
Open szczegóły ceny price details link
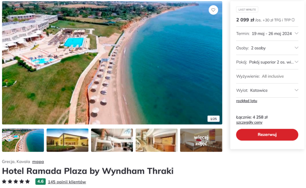pyautogui.click(x=249, y=122)
